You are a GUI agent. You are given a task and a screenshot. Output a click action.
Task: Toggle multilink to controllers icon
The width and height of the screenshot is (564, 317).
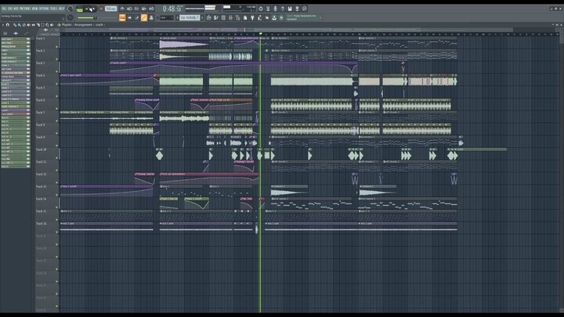tap(151, 17)
